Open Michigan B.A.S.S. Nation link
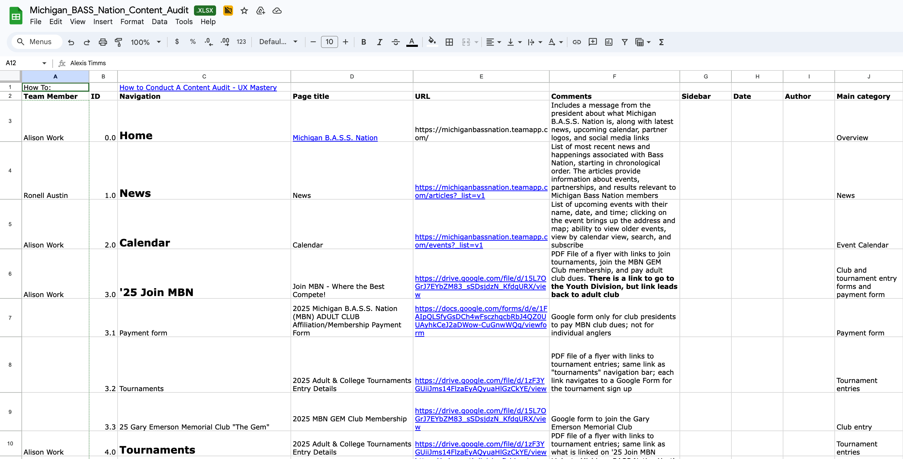The height and width of the screenshot is (459, 903). click(x=335, y=138)
